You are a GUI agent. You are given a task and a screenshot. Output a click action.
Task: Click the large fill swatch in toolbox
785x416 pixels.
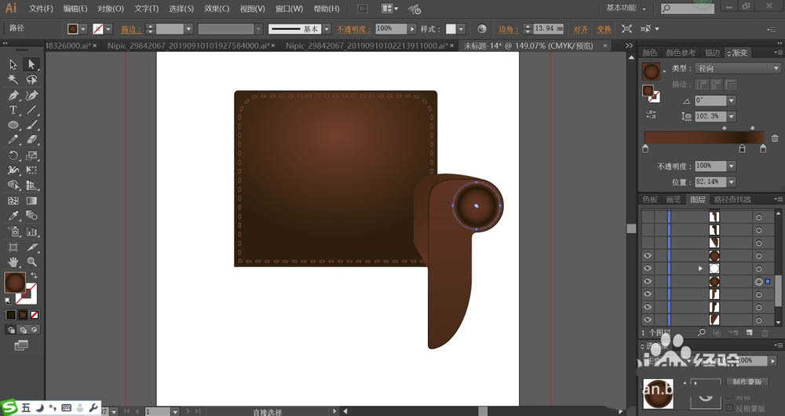click(15, 282)
